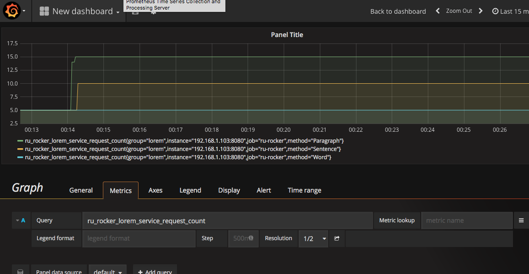
Task: Click the 00:20 time axis label
Action: click(283, 129)
